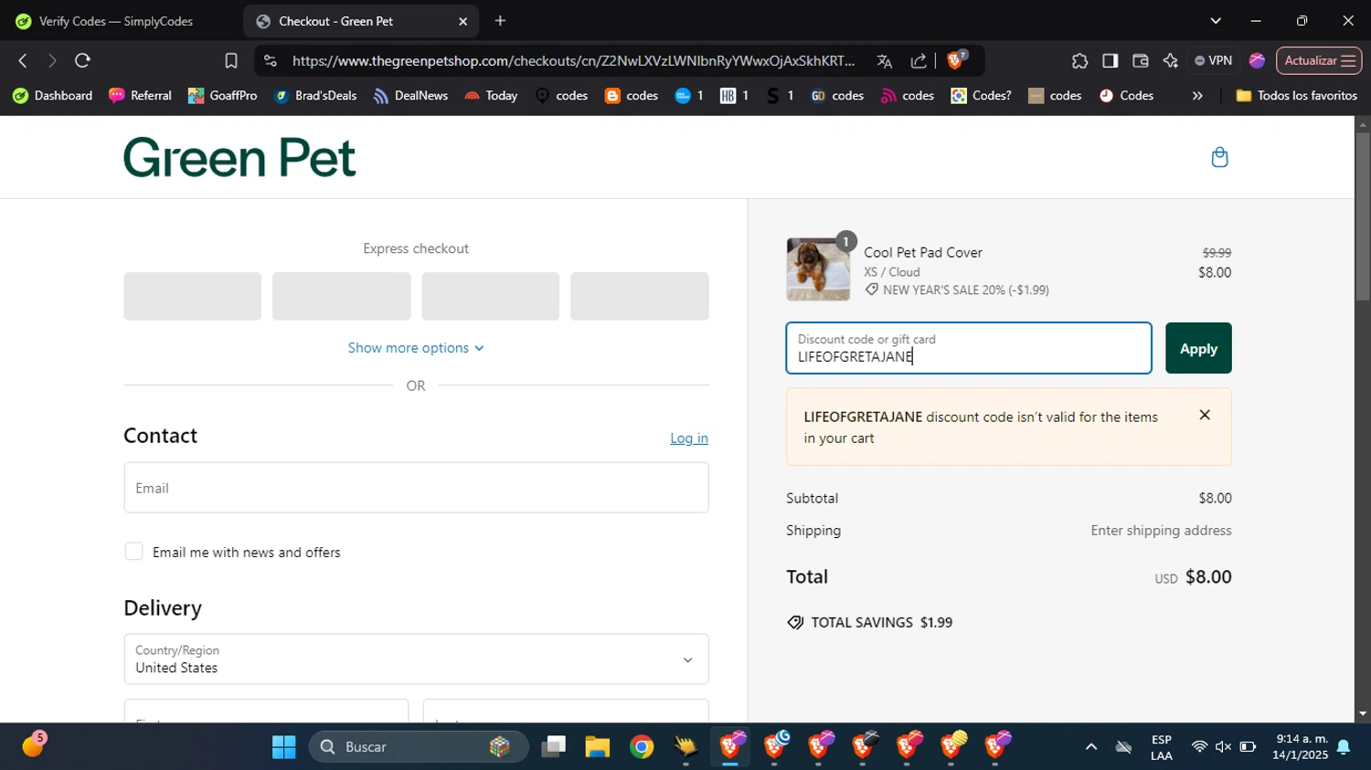Expand hidden bookmarks chevron
Image resolution: width=1371 pixels, height=770 pixels.
coord(1197,95)
